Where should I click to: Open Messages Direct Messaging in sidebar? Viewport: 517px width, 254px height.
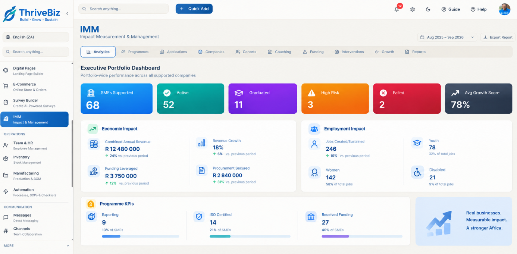pos(35,218)
